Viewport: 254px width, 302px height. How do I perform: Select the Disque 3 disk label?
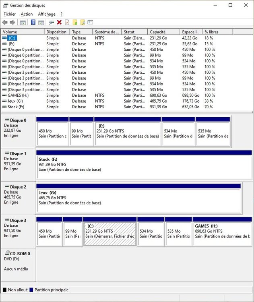pos(18,231)
